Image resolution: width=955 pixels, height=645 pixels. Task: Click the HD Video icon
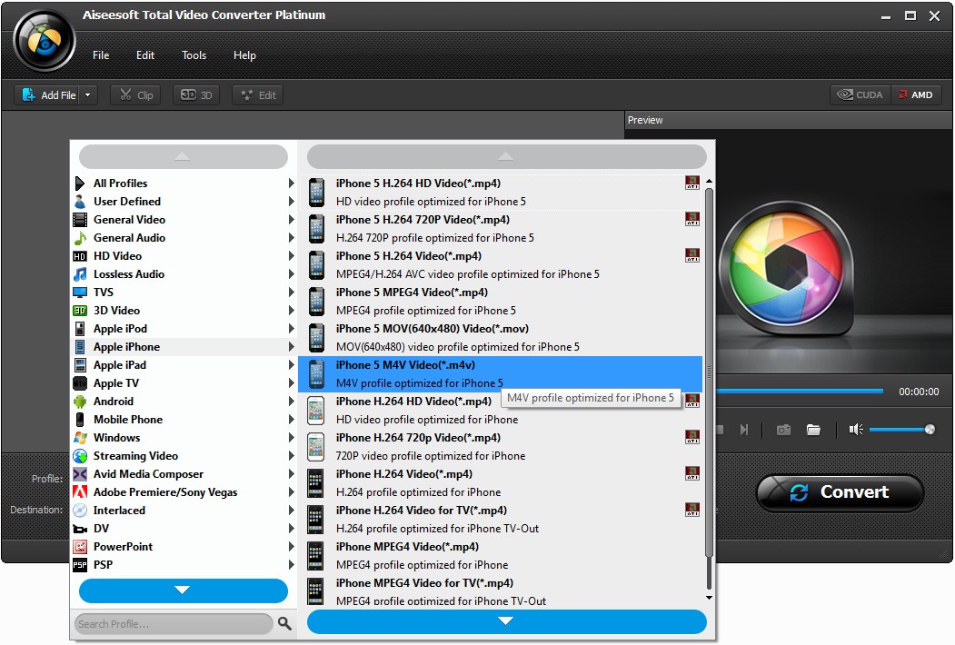point(80,256)
